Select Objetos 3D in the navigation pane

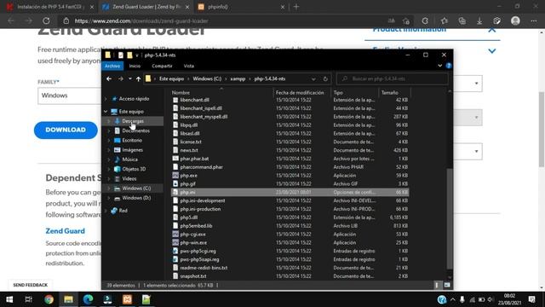(x=134, y=169)
